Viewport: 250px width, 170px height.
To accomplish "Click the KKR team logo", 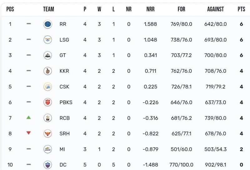I will click(x=47, y=71).
